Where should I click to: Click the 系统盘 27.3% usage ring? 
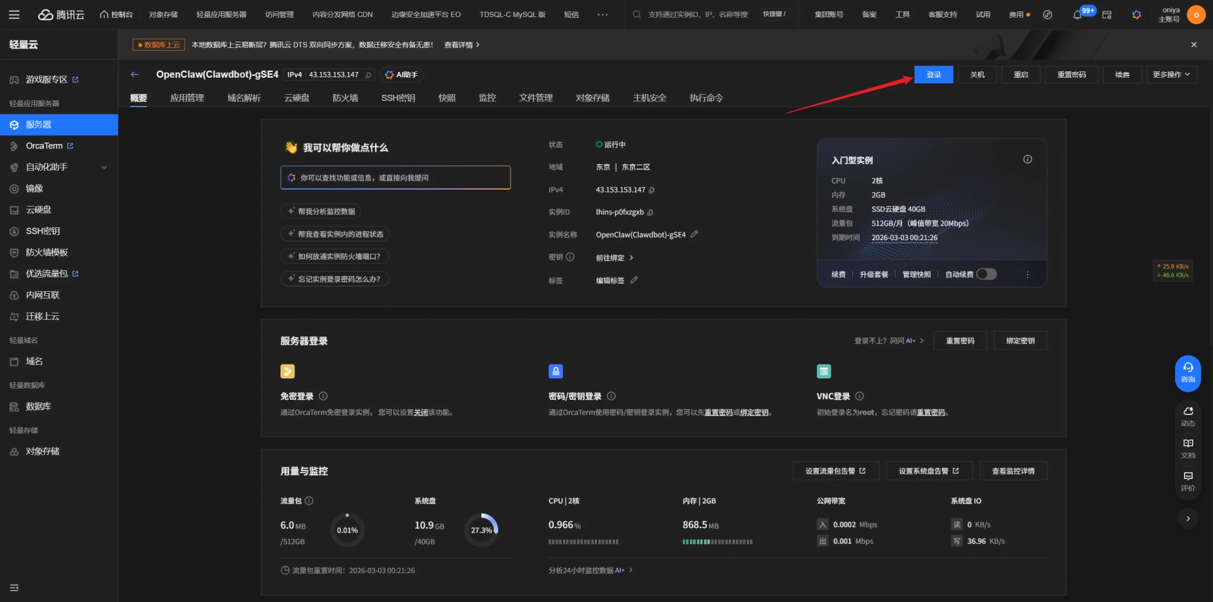[x=481, y=530]
